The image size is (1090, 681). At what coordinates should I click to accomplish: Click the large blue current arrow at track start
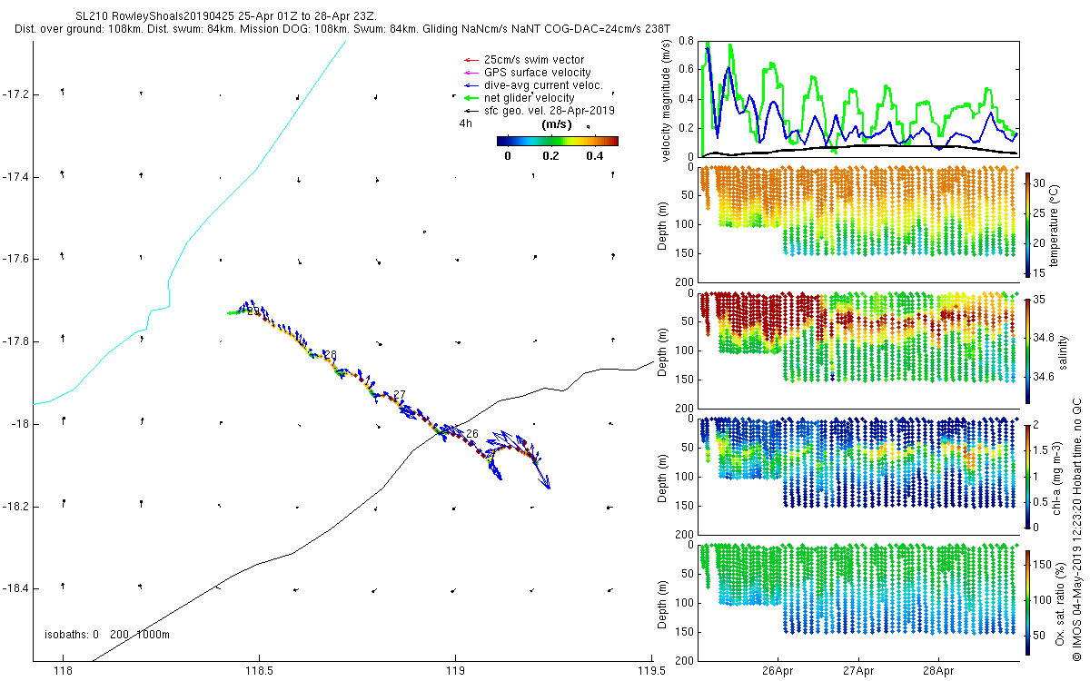pos(543,476)
